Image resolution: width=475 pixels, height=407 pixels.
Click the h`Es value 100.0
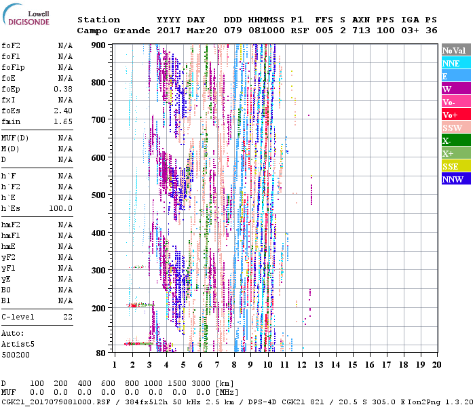(60, 208)
